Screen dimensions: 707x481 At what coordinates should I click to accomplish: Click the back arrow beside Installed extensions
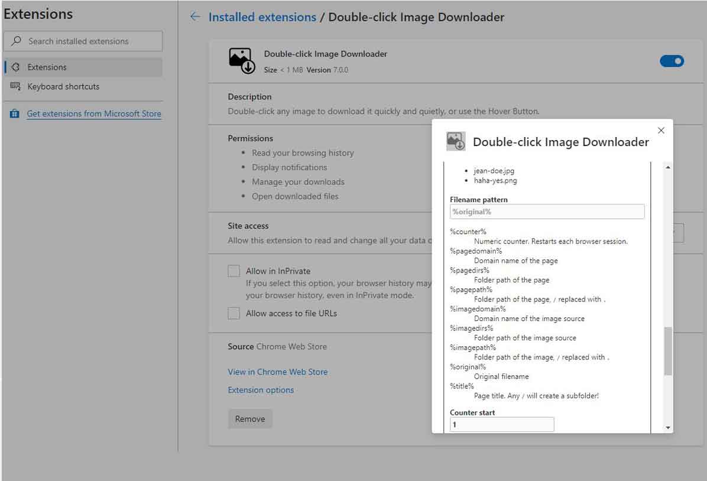tap(195, 17)
